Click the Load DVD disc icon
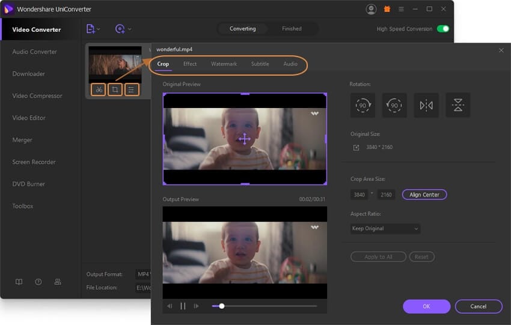 tap(120, 29)
